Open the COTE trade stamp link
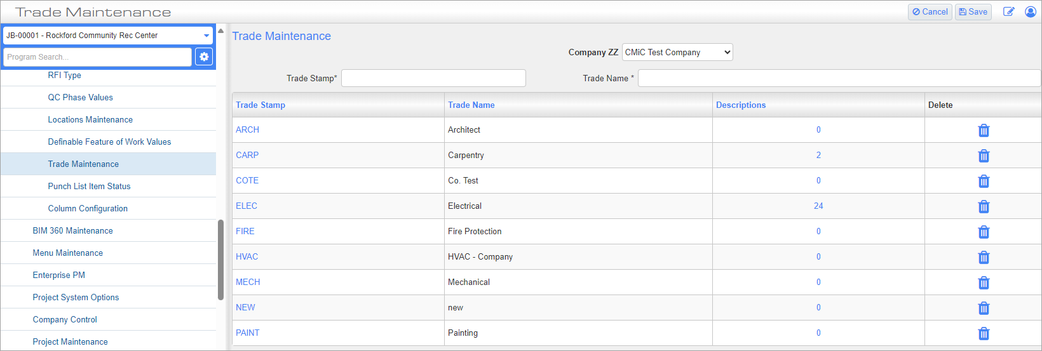Image resolution: width=1042 pixels, height=351 pixels. click(247, 180)
